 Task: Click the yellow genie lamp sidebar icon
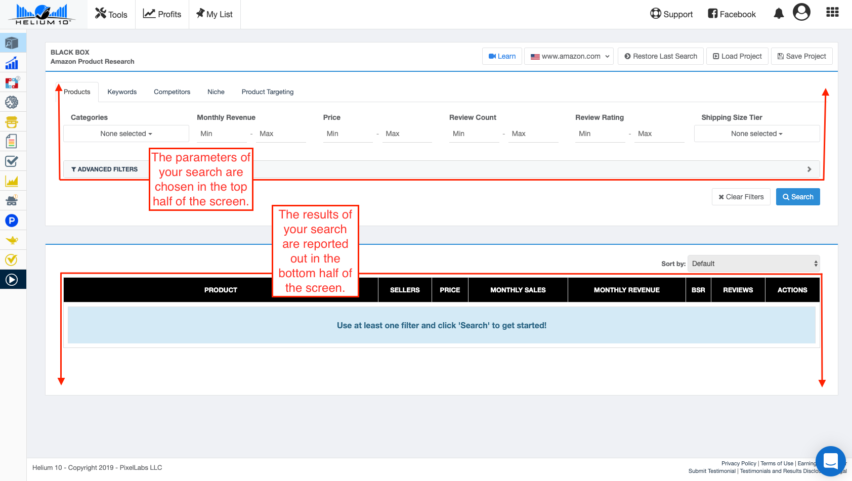click(12, 240)
